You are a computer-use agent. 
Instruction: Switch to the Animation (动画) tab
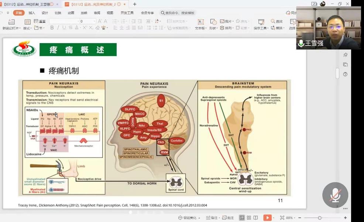[x=71, y=13]
